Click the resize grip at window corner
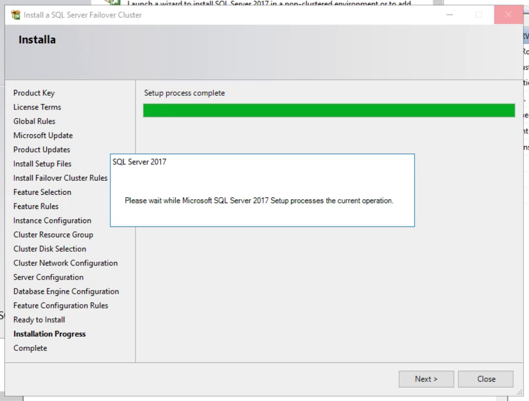This screenshot has width=529, height=401. (520, 393)
